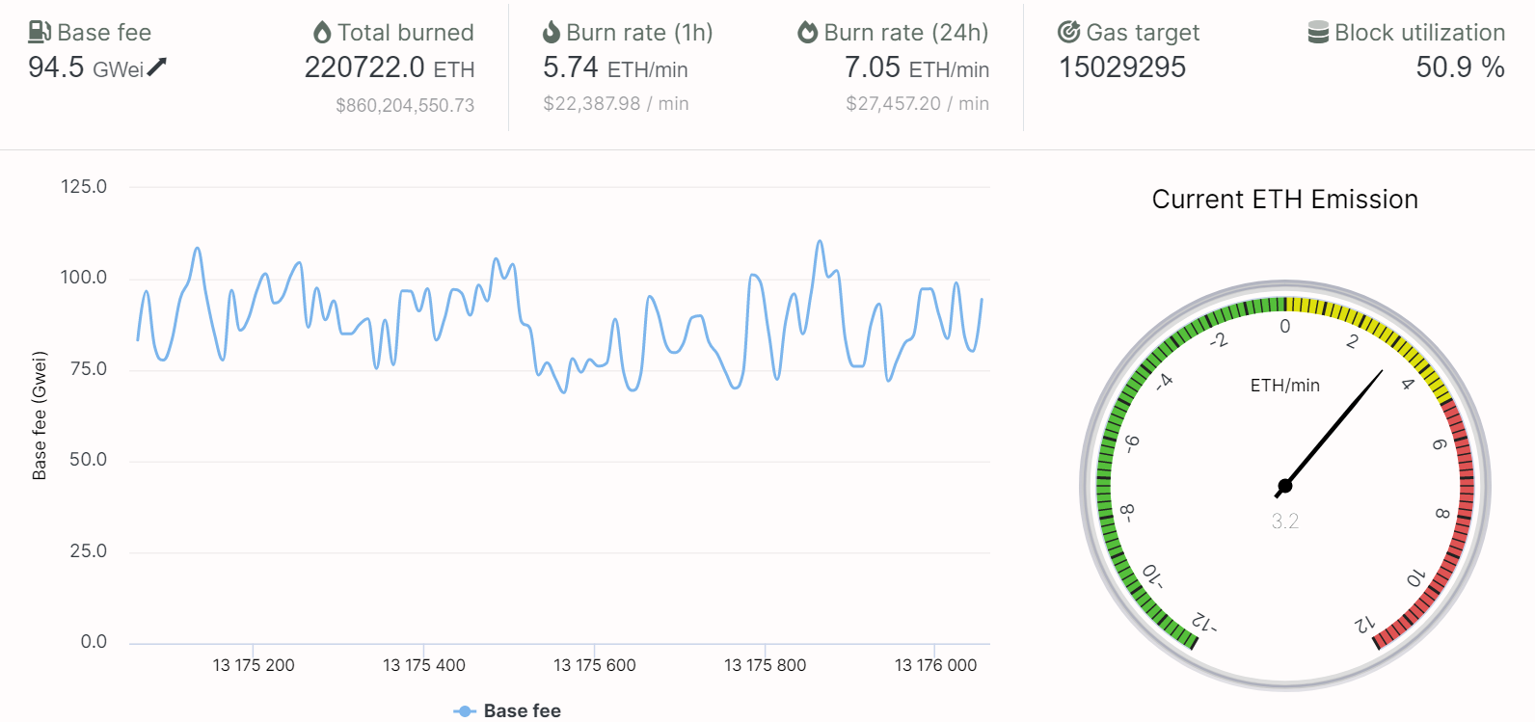The width and height of the screenshot is (1535, 722).
Task: Click the 125.0 y-axis label
Action: [x=84, y=187]
